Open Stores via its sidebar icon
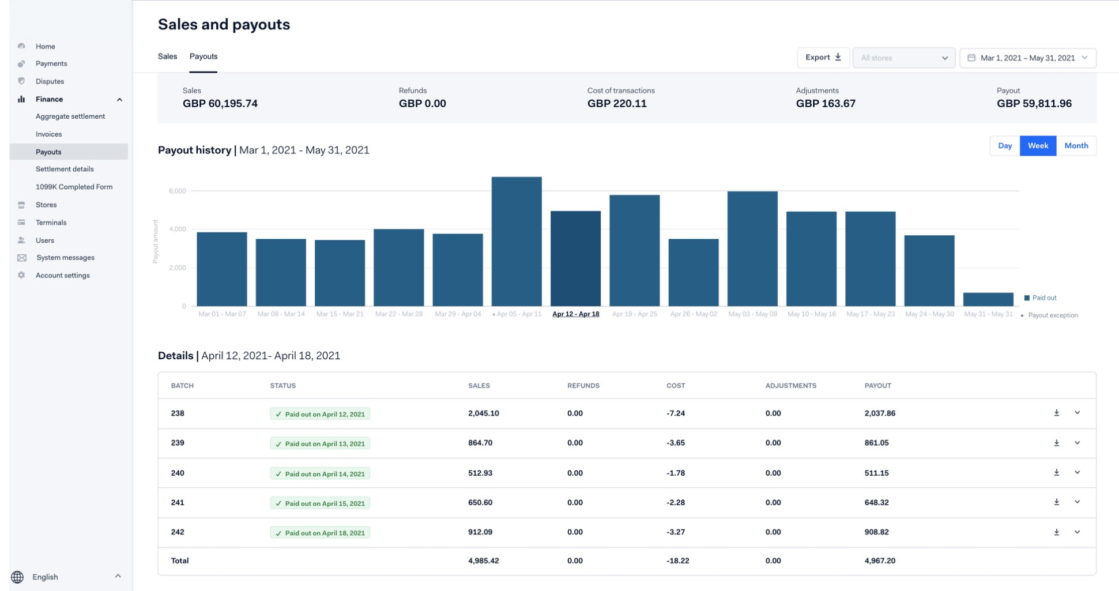This screenshot has width=1119, height=591. pyautogui.click(x=21, y=205)
